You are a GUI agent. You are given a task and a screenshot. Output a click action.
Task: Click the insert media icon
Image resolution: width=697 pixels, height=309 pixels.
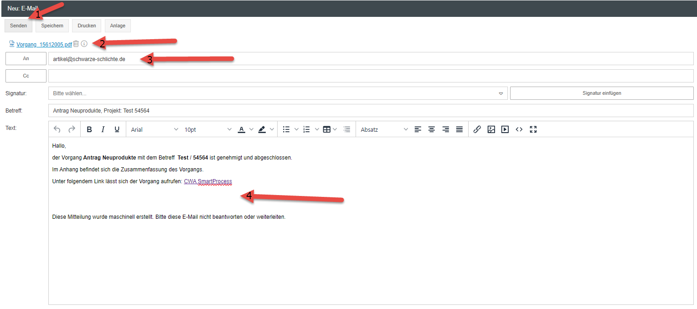505,129
